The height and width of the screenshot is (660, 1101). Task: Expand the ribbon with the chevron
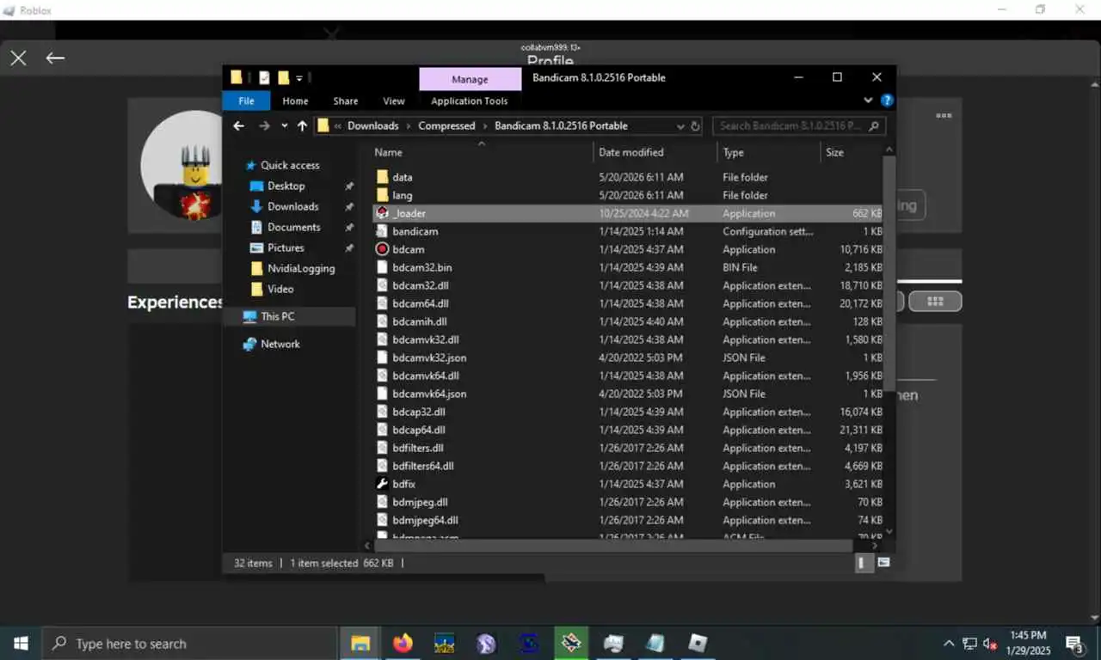point(868,101)
